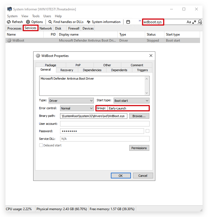Image resolution: width=208 pixels, height=217 pixels.
Task: Click the Refresh toolbar icon
Action: 9,22
